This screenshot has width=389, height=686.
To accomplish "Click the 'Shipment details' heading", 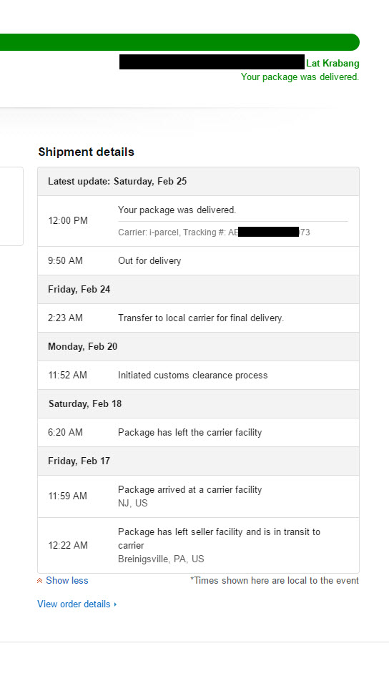I will (87, 152).
